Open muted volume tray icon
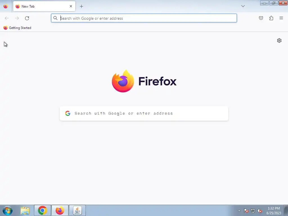288x216 pixels. pos(260,211)
